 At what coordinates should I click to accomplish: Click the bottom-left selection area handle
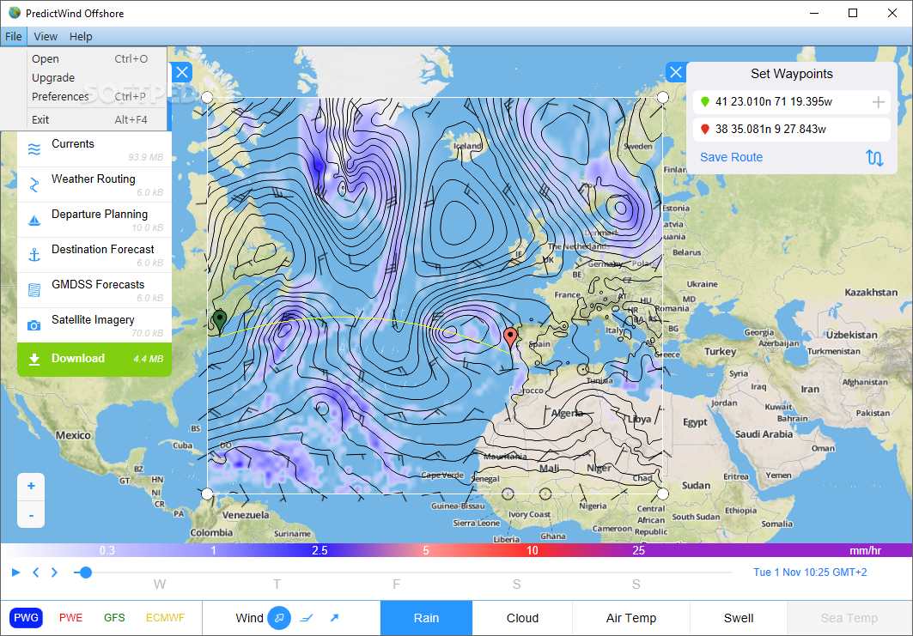click(207, 494)
